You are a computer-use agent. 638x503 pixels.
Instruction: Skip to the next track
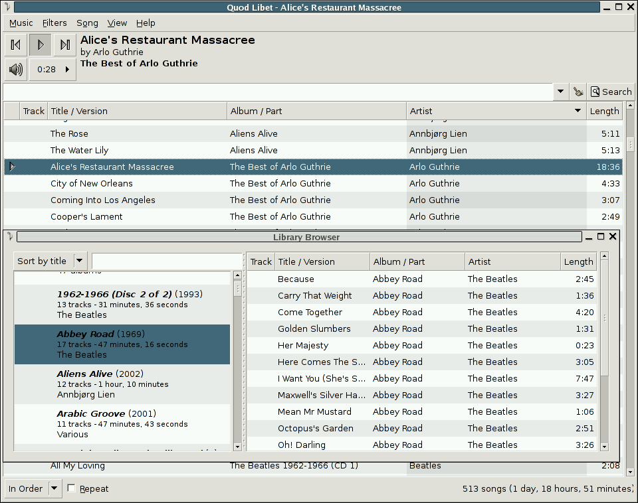click(64, 44)
